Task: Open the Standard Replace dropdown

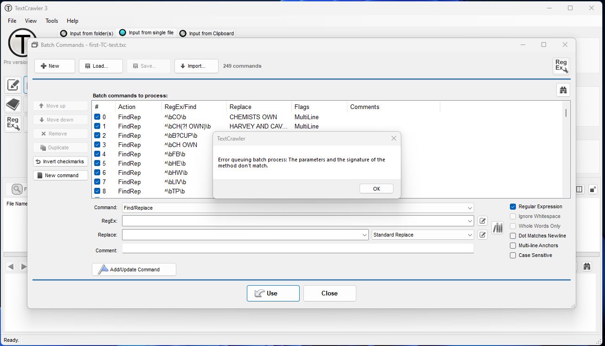Action: point(470,235)
